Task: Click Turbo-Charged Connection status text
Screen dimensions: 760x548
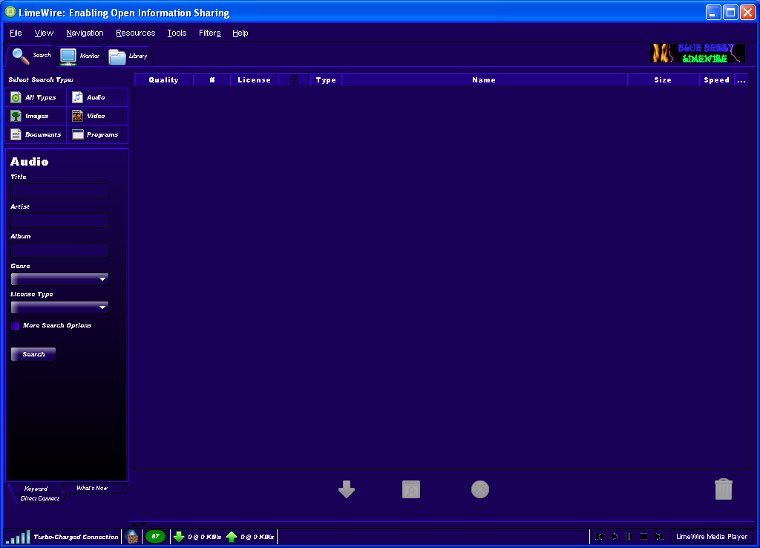Action: point(76,537)
